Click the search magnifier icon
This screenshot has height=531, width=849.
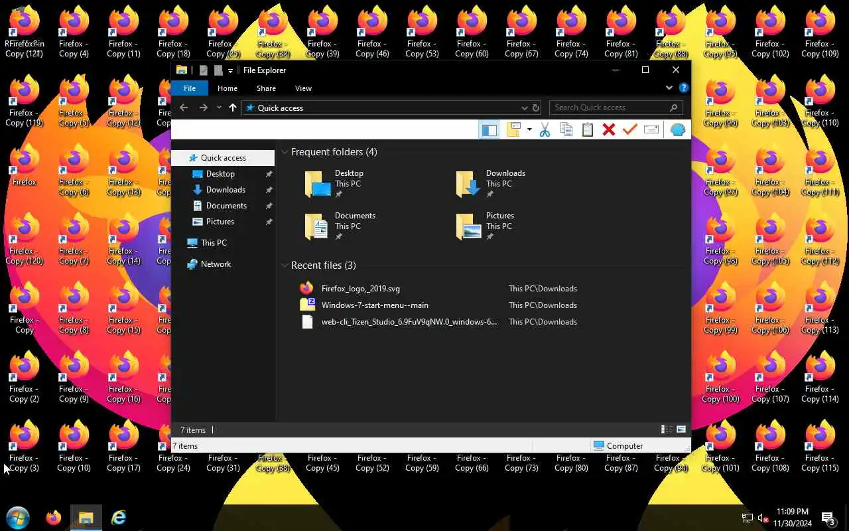click(674, 108)
